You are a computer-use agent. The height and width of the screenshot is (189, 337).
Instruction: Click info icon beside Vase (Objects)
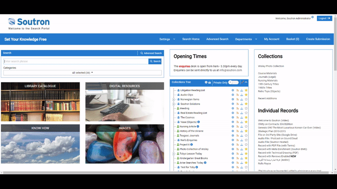pos(198,122)
